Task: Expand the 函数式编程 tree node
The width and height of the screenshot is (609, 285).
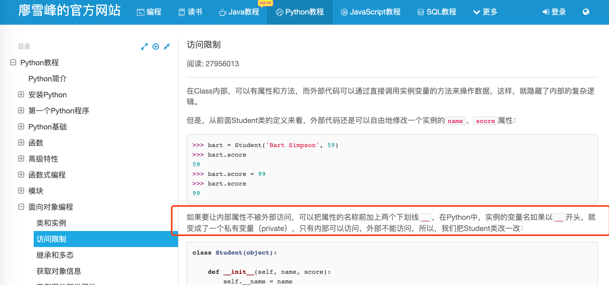Action: pyautogui.click(x=21, y=175)
